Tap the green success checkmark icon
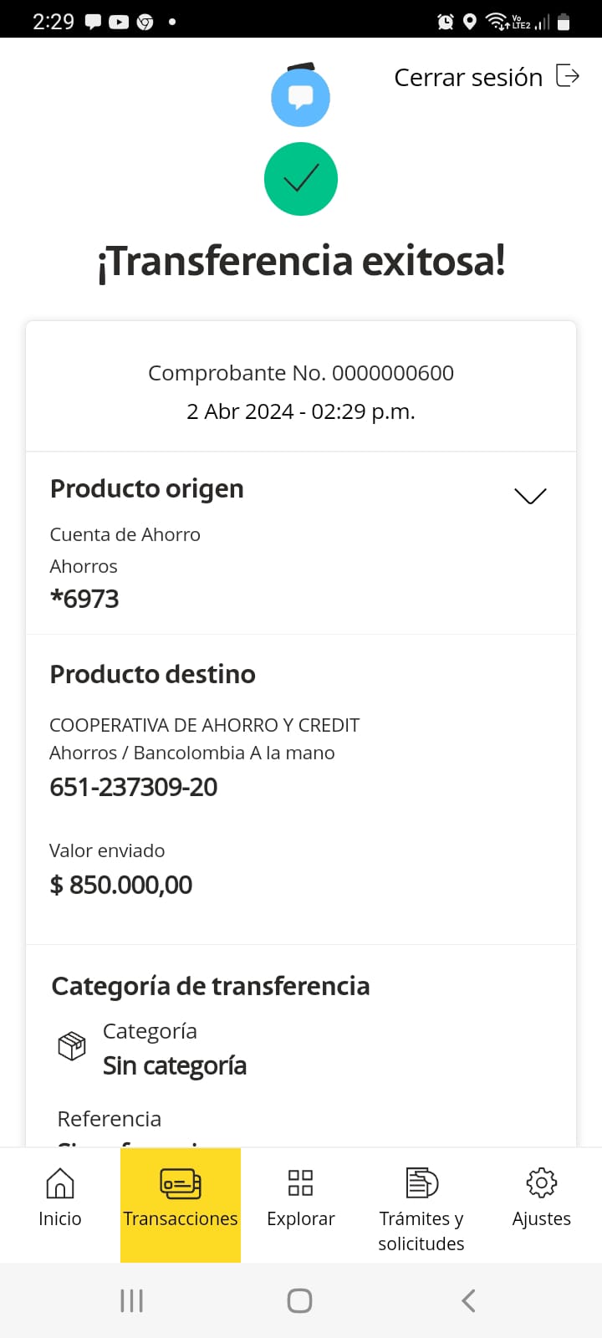Image resolution: width=602 pixels, height=1338 pixels. tap(301, 179)
